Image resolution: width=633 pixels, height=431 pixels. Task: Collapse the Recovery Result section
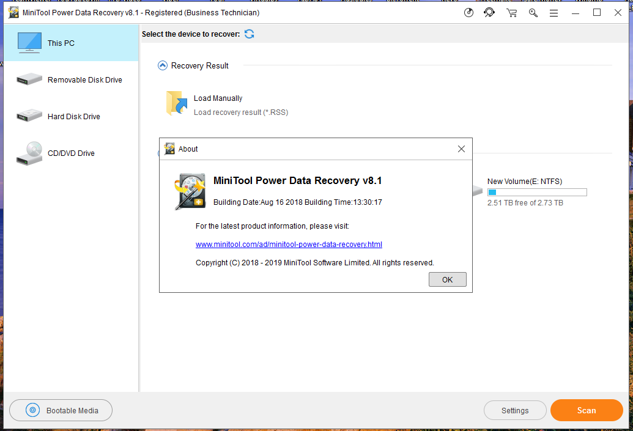tap(162, 65)
